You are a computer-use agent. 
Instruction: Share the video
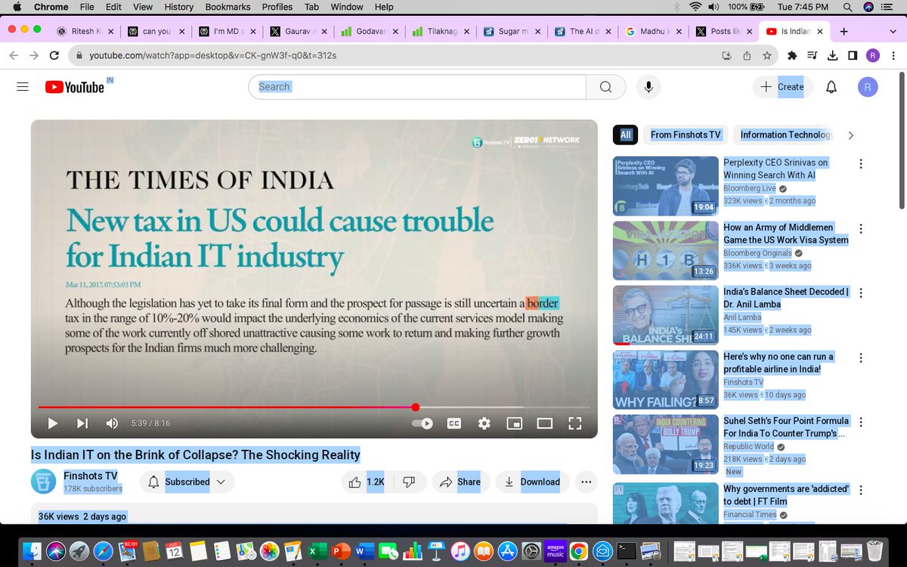pyautogui.click(x=460, y=482)
